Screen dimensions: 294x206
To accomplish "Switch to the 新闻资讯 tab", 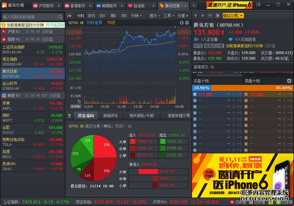I will pos(110,116).
